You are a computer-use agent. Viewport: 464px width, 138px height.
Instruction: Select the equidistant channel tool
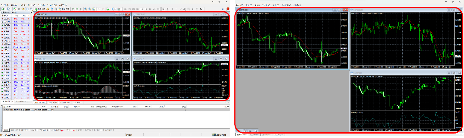pos(184,9)
